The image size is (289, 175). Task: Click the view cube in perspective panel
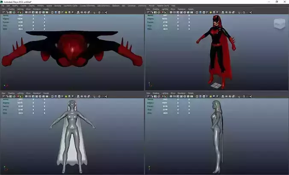coord(280,24)
